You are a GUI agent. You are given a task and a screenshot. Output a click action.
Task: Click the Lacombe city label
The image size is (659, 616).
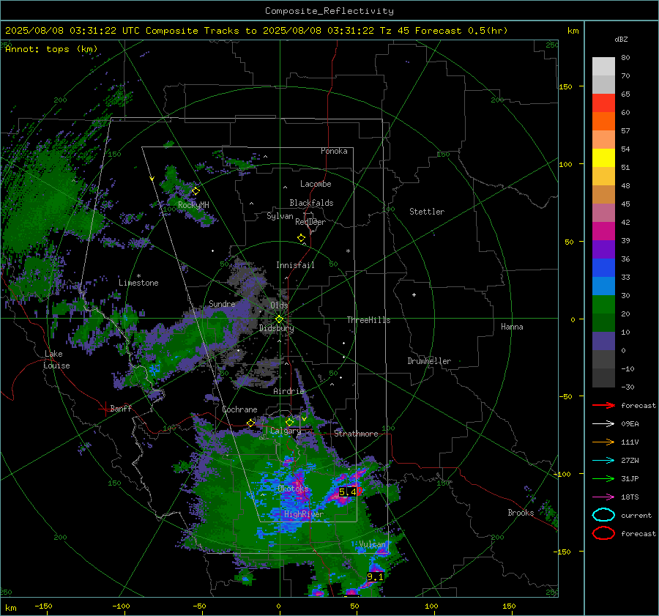click(316, 184)
